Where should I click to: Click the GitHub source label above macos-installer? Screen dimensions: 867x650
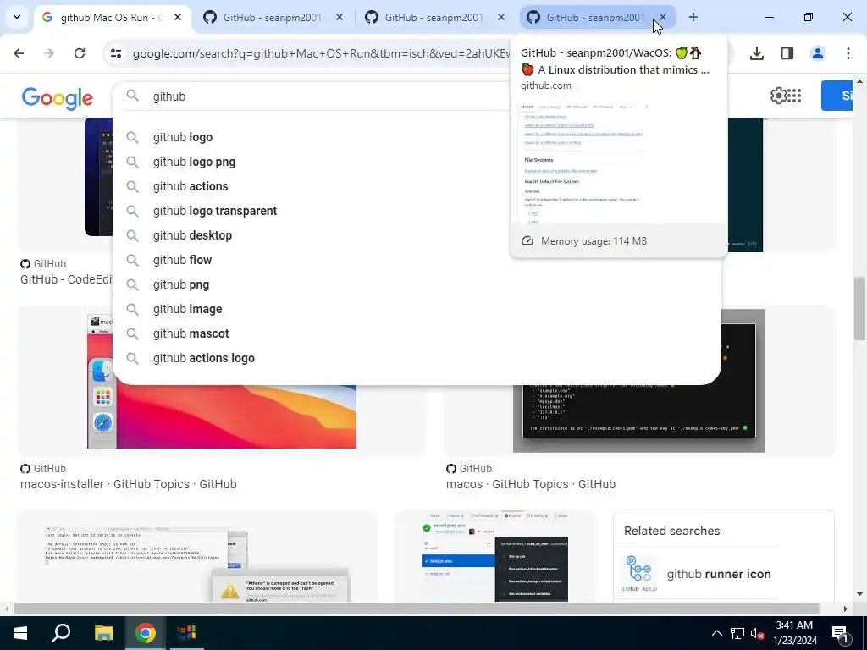coord(43,469)
